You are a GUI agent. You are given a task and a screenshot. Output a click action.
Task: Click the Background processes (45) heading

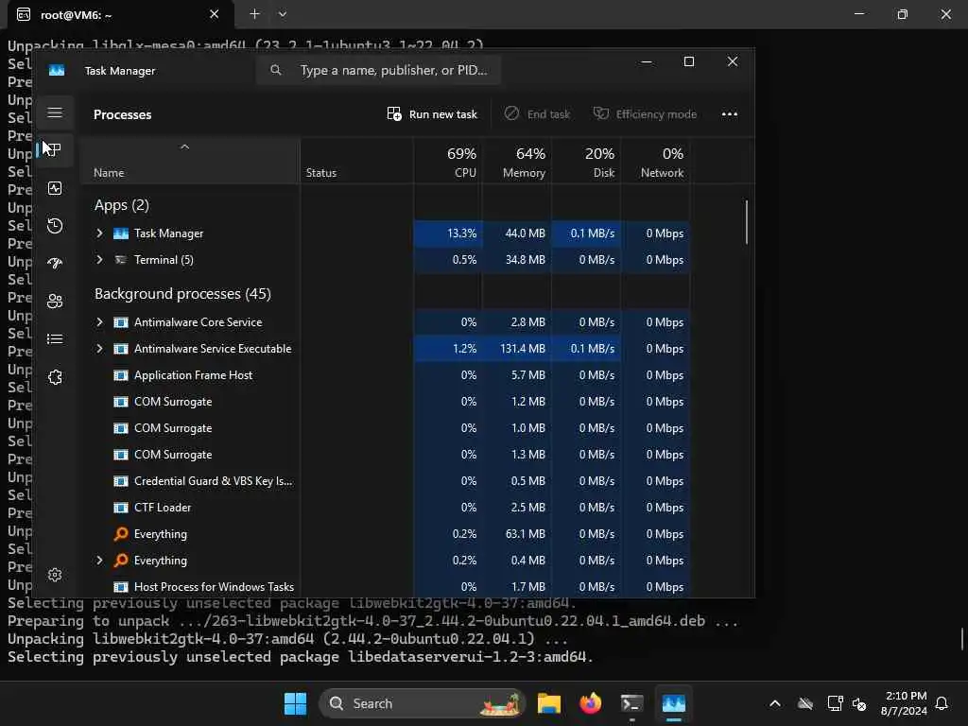[x=182, y=294]
